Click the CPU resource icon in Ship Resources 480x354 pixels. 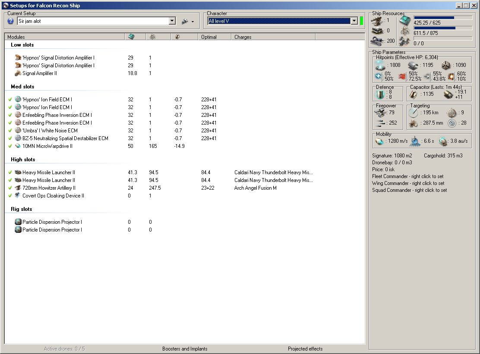click(x=405, y=21)
